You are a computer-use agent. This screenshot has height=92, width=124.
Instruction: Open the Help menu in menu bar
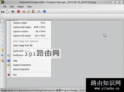[29, 7]
